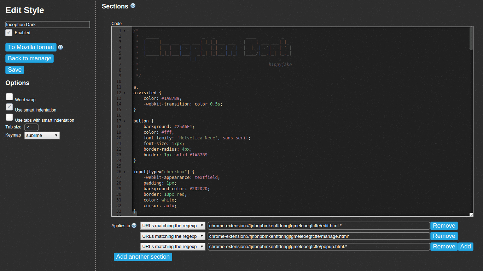Click the Save button

click(15, 70)
